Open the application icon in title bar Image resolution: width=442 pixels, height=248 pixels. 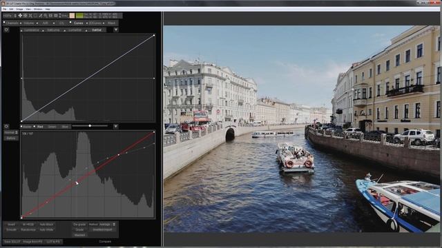click(x=3, y=3)
